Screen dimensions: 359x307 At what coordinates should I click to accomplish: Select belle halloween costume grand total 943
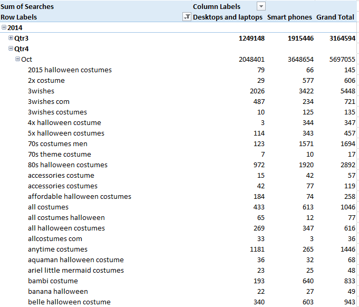[x=350, y=302]
